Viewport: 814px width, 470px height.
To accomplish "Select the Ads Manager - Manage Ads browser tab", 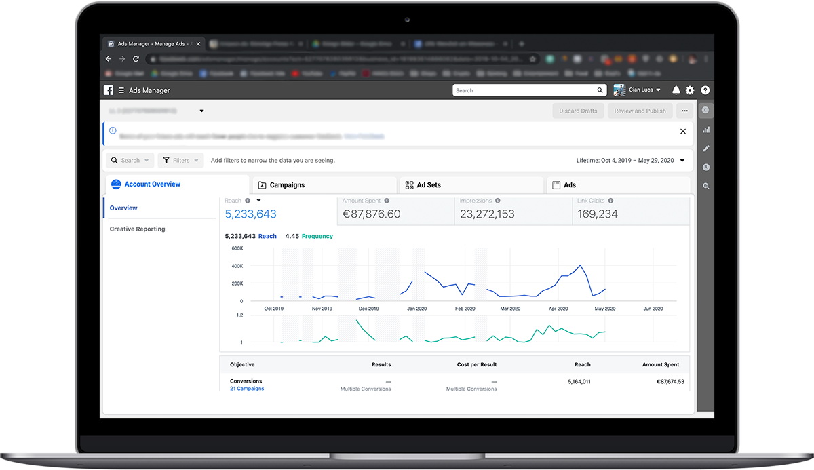I will point(153,43).
